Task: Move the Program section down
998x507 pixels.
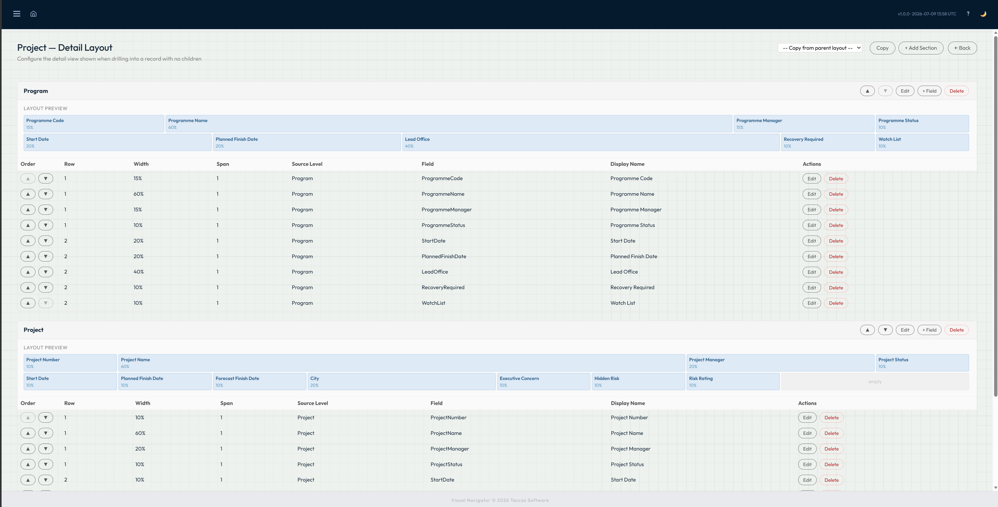Action: click(x=885, y=91)
